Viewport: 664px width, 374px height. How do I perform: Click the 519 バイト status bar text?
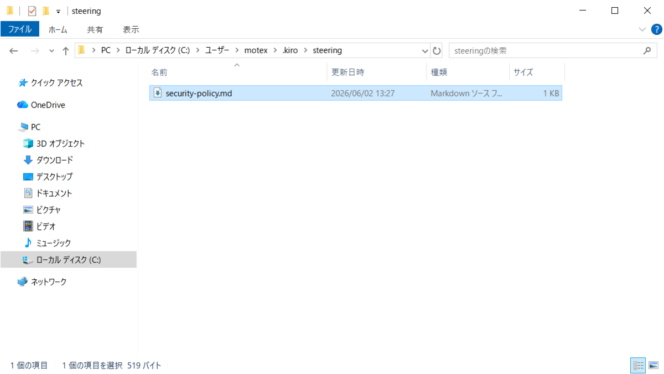[144, 366]
